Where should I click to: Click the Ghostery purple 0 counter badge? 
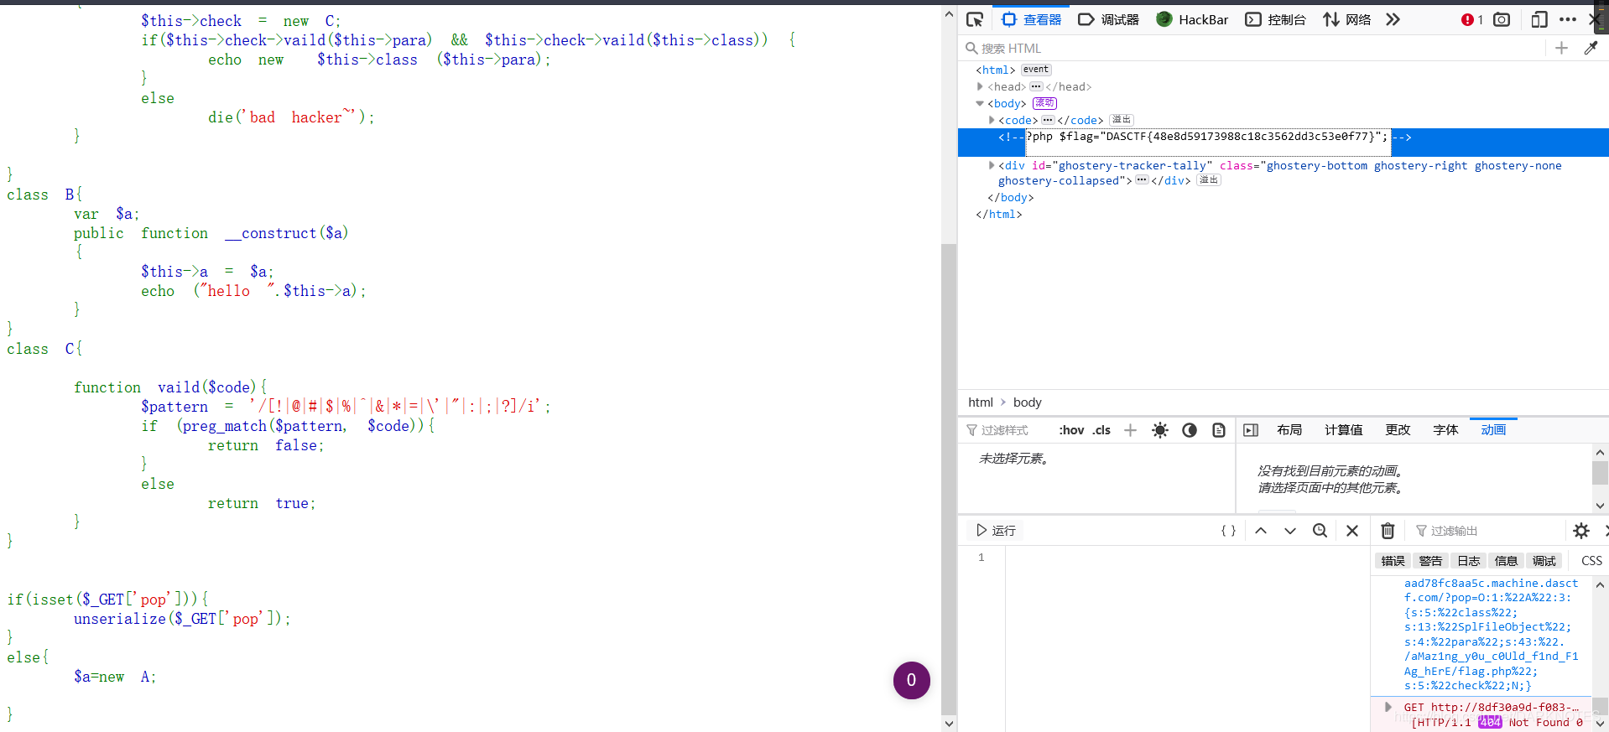coord(911,680)
